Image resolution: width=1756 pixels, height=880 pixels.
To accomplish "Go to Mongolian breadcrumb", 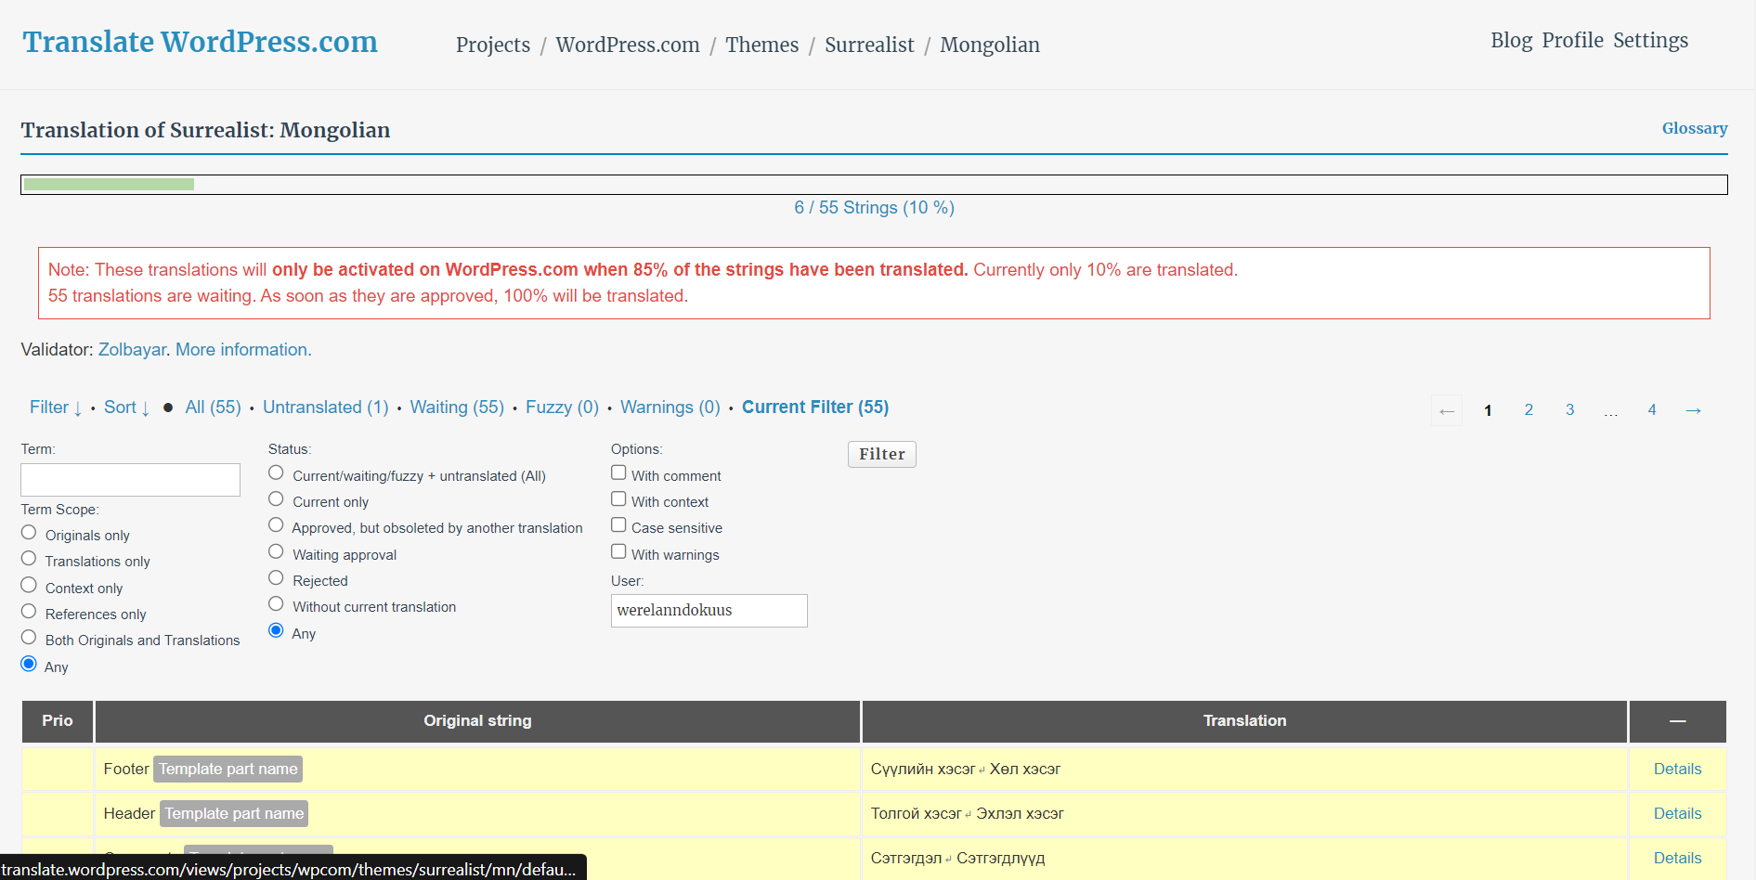I will click(990, 45).
